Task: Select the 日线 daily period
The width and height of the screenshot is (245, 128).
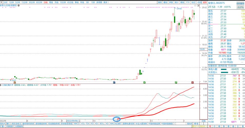Action: 46,2
